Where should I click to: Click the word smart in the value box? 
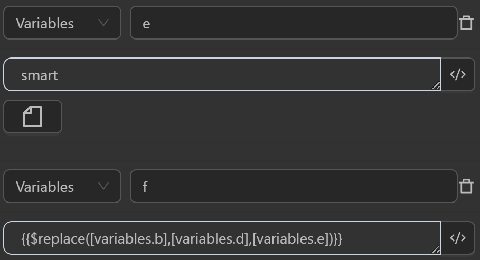39,75
